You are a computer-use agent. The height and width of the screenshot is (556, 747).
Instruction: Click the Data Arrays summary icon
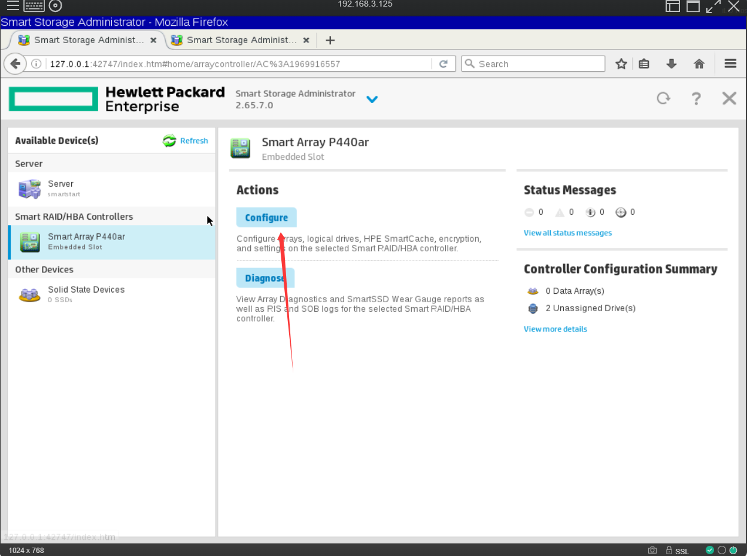(533, 291)
